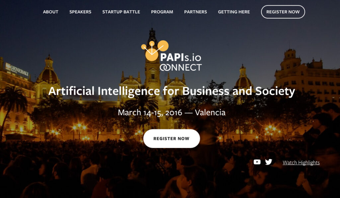The image size is (340, 198).
Task: Open the Twitter bird icon
Action: [268, 162]
